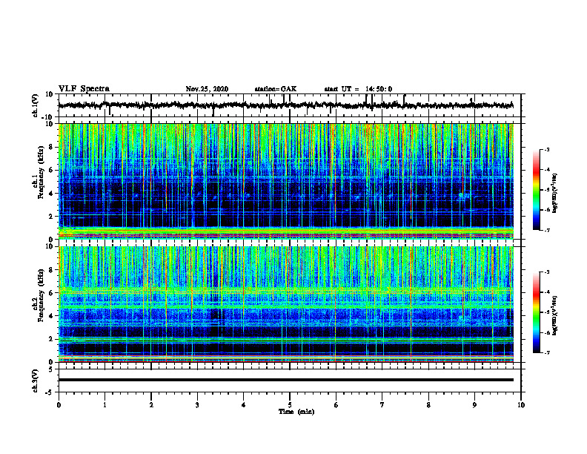Click time axis tick label 4
Image resolution: width=587 pixels, height=454 pixels.
pos(244,405)
